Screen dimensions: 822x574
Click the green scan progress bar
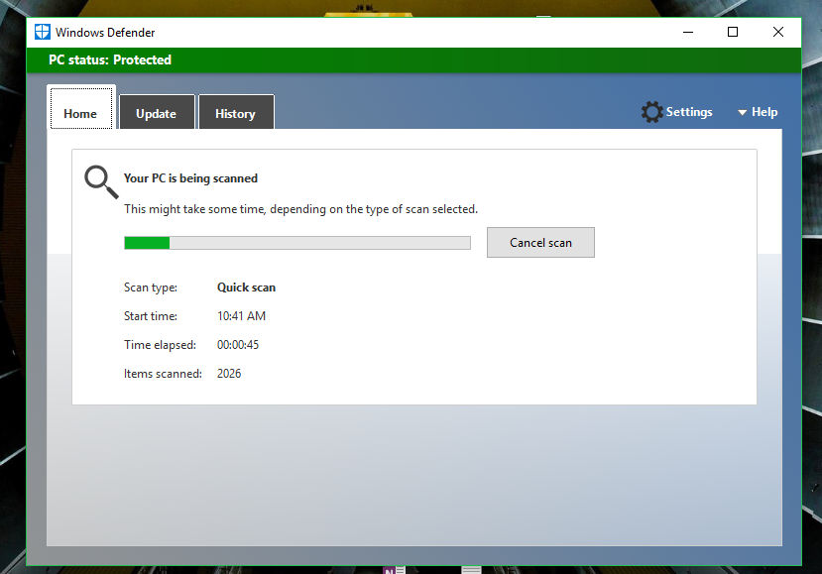(x=297, y=243)
